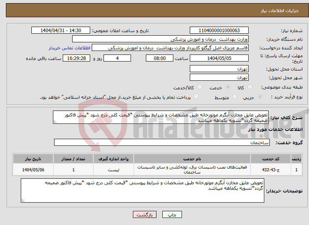This screenshot has width=309, height=225.
Task: Click the ردیف column header
Action: click(x=296, y=159)
